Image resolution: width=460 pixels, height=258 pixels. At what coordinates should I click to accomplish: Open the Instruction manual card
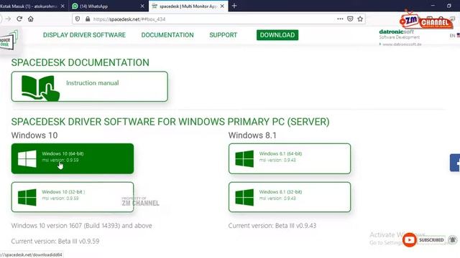[x=90, y=87]
